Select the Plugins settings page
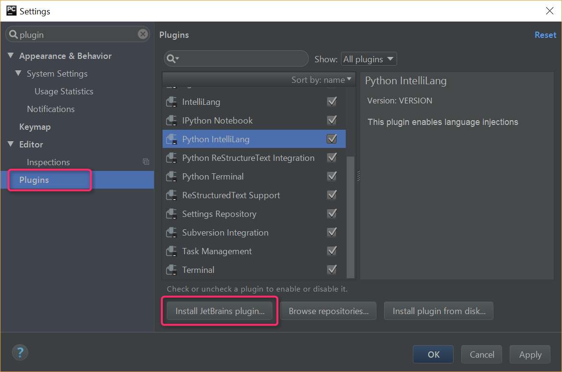Screen dimensions: 562x372 pyautogui.click(x=77, y=180)
